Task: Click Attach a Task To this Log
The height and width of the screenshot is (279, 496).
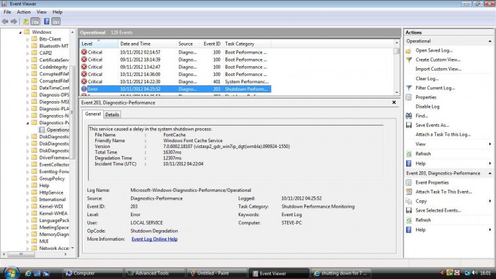Action: 443,134
